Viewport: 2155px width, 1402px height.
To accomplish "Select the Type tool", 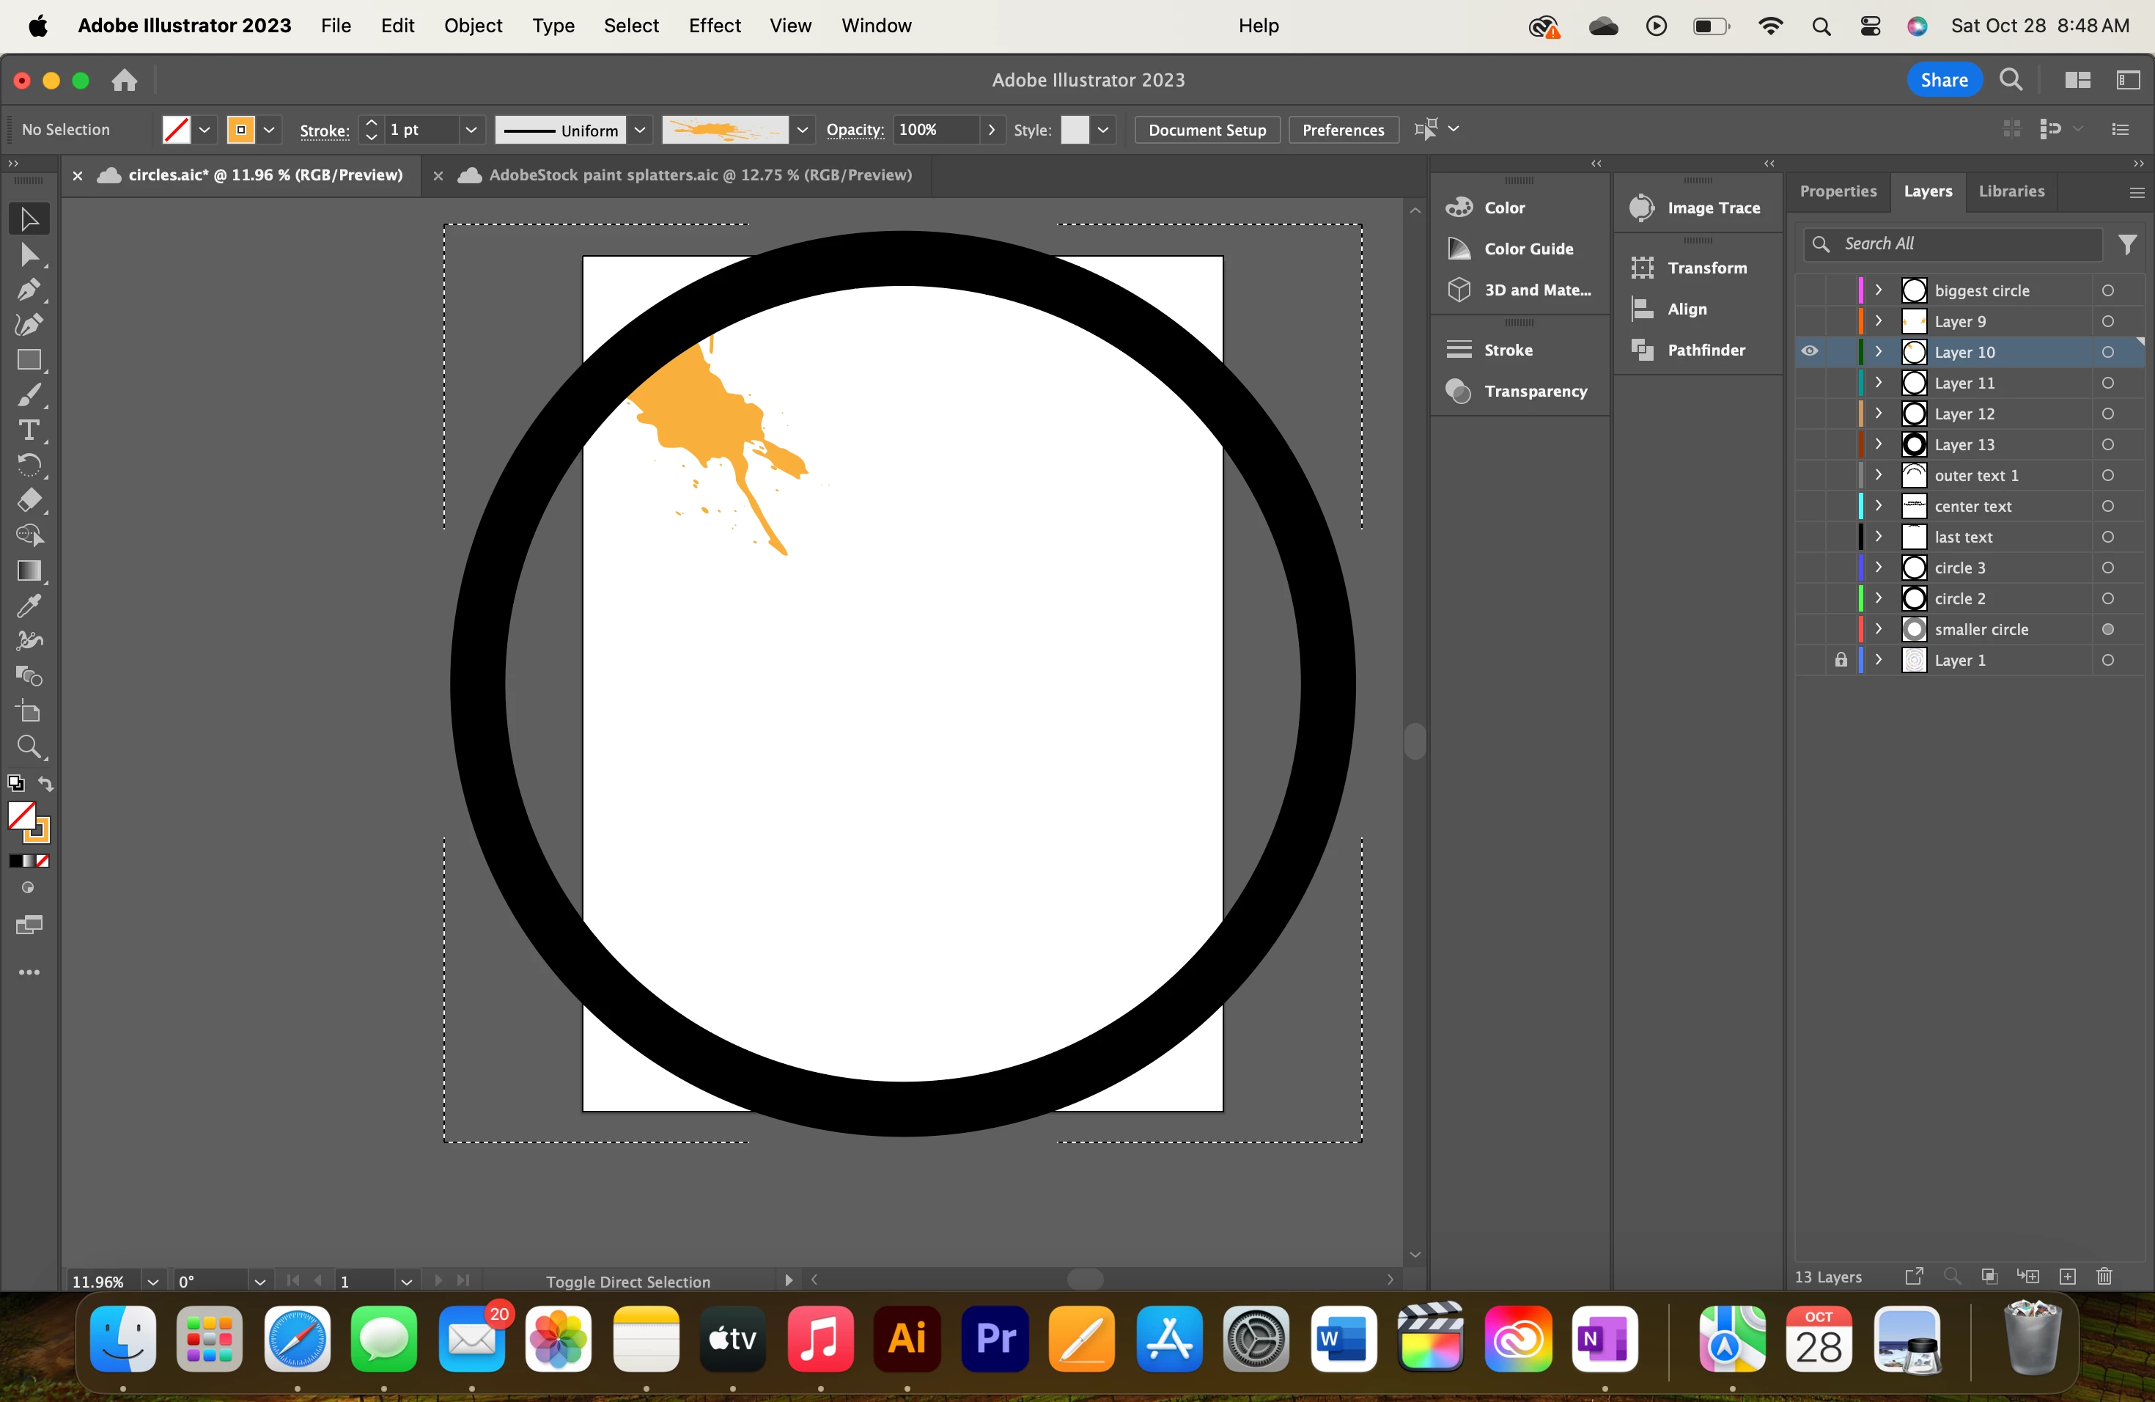I will click(28, 430).
